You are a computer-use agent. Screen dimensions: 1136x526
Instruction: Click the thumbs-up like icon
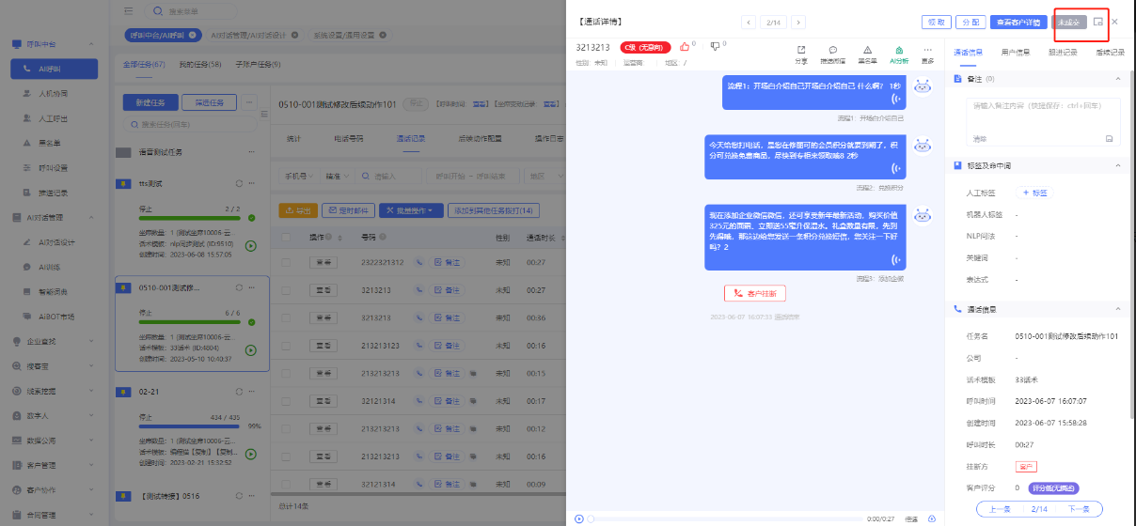point(683,45)
